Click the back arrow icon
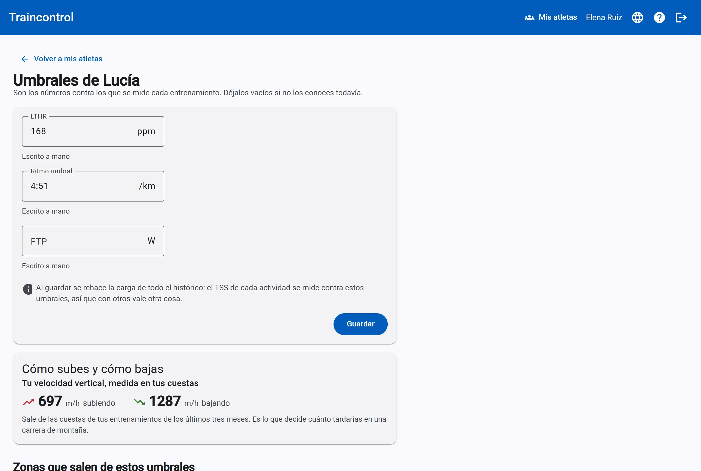This screenshot has width=701, height=471. [25, 59]
